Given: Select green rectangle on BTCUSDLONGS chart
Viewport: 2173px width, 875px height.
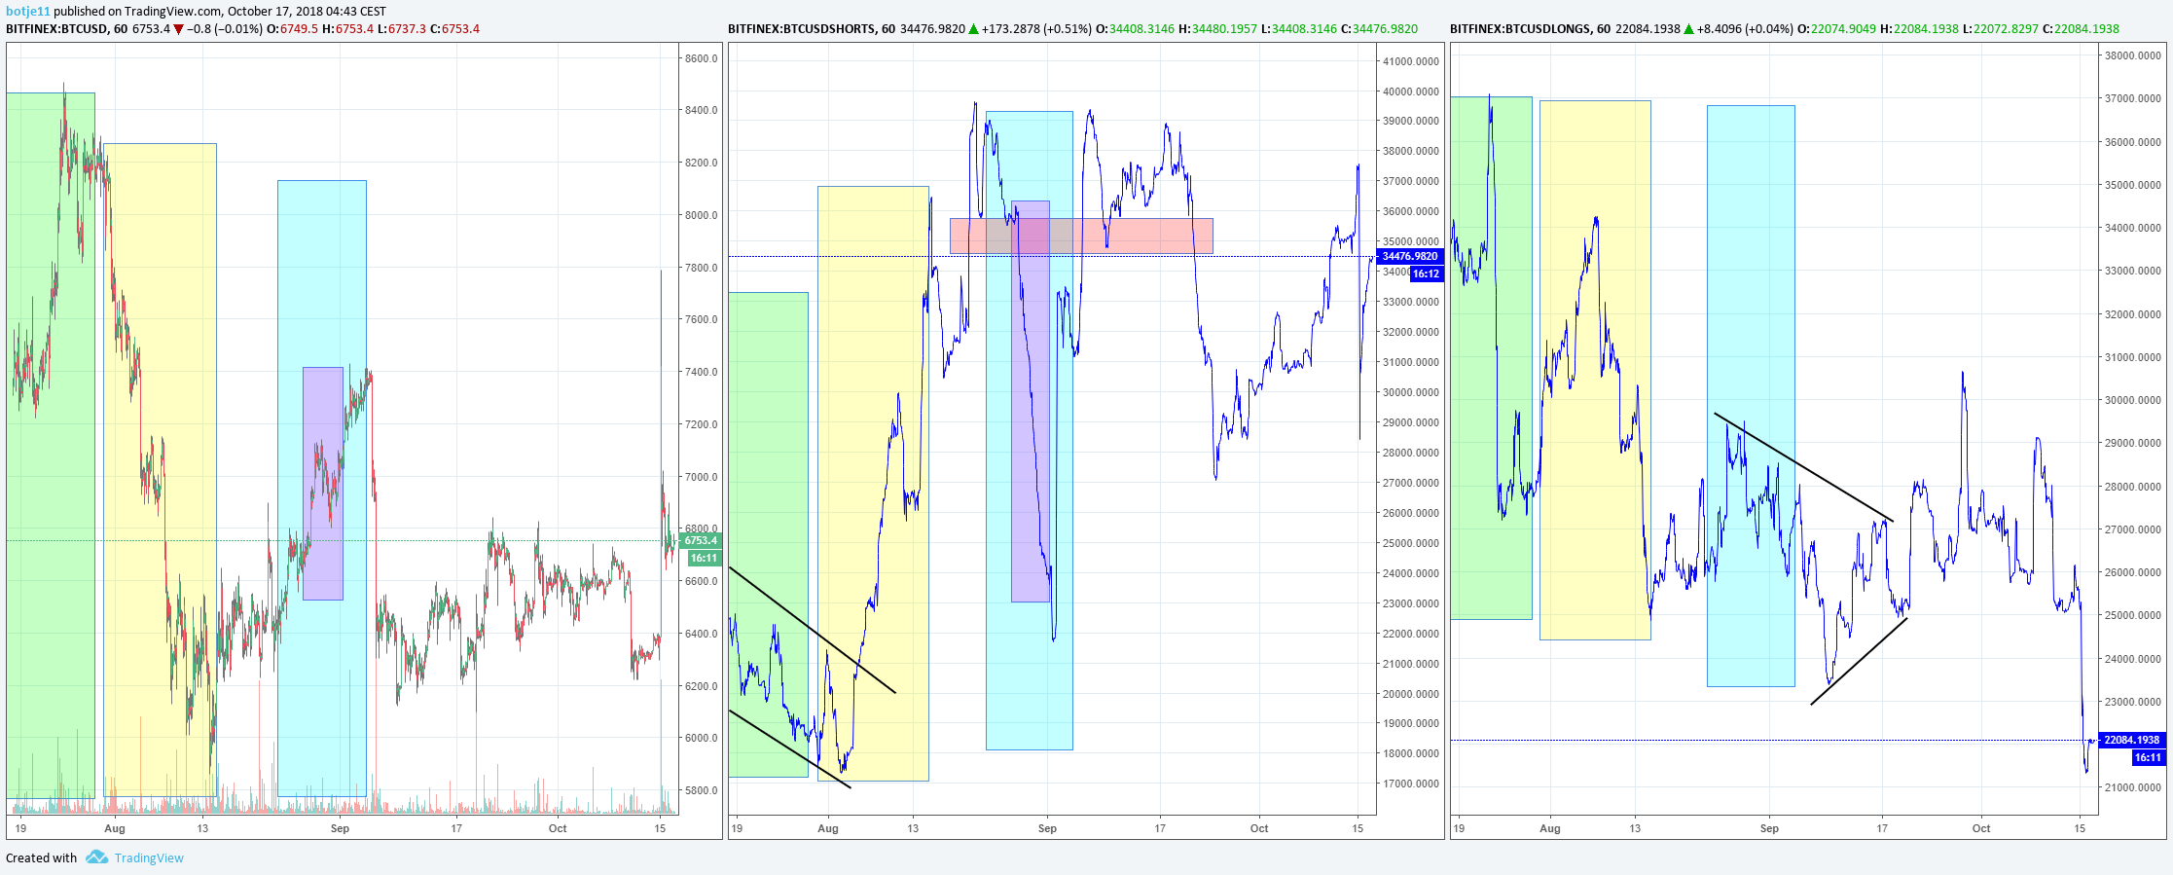Looking at the screenshot, I should [x=1491, y=358].
